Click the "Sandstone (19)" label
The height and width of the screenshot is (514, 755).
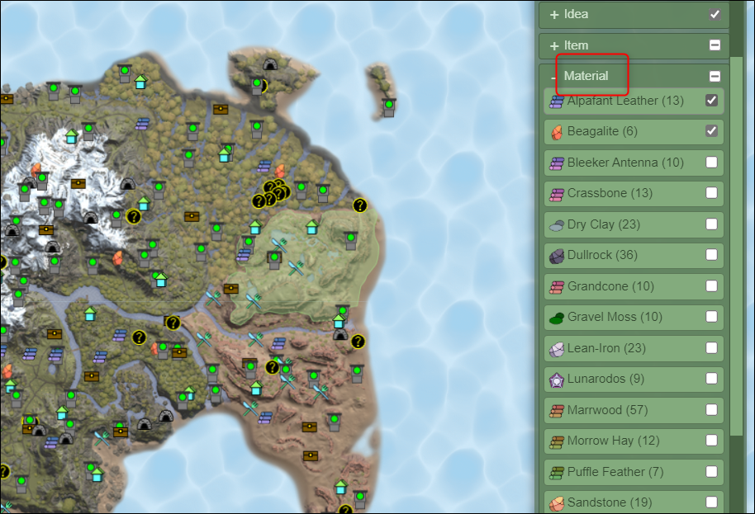pyautogui.click(x=610, y=502)
